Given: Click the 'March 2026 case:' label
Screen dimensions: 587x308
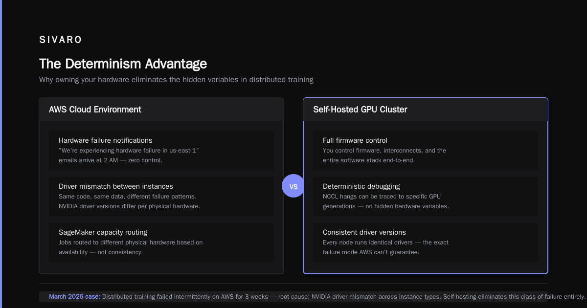Looking at the screenshot, I should click(74, 296).
